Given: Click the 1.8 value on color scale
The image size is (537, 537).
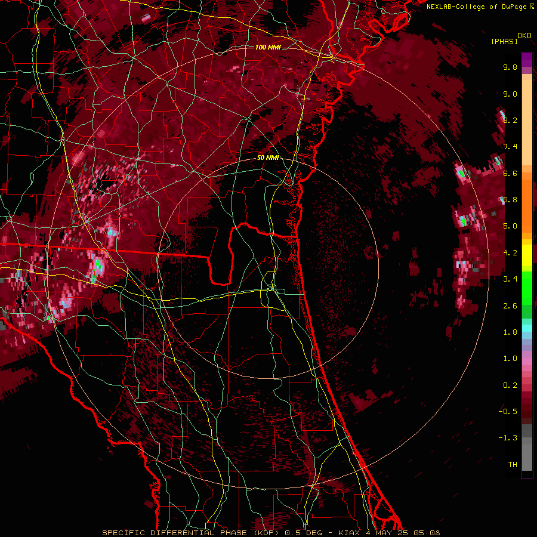Looking at the screenshot, I should 510,332.
